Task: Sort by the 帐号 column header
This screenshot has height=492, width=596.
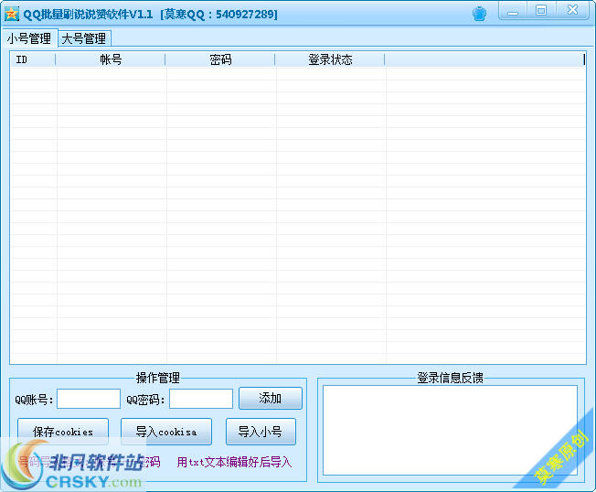Action: coord(111,59)
